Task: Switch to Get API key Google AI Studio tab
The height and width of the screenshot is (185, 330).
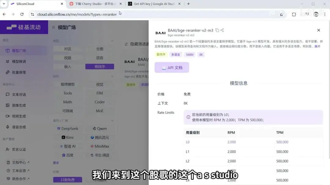Action: (x=154, y=4)
